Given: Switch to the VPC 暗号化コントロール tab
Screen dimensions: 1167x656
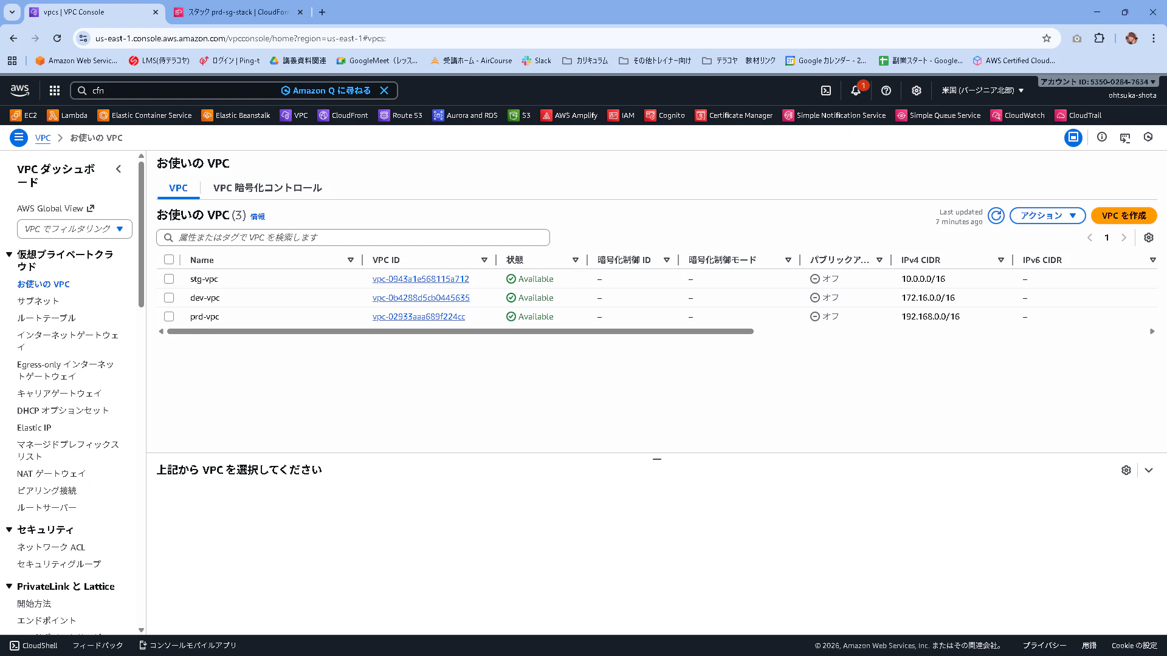Looking at the screenshot, I should point(267,188).
